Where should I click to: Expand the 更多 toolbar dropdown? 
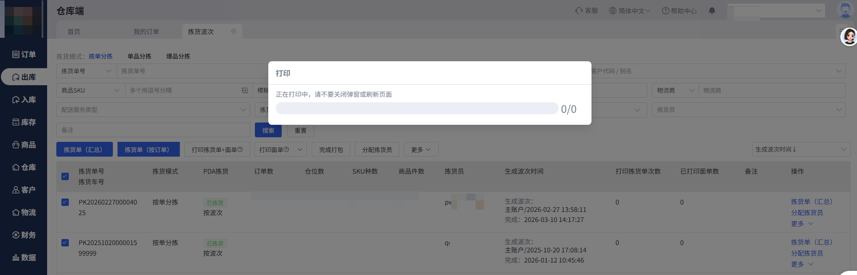click(421, 150)
